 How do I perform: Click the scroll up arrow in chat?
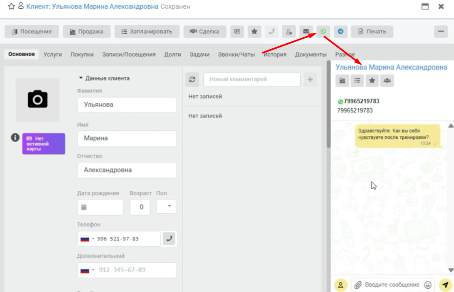tap(451, 126)
